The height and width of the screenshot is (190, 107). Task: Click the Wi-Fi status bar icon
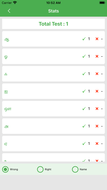15,3
